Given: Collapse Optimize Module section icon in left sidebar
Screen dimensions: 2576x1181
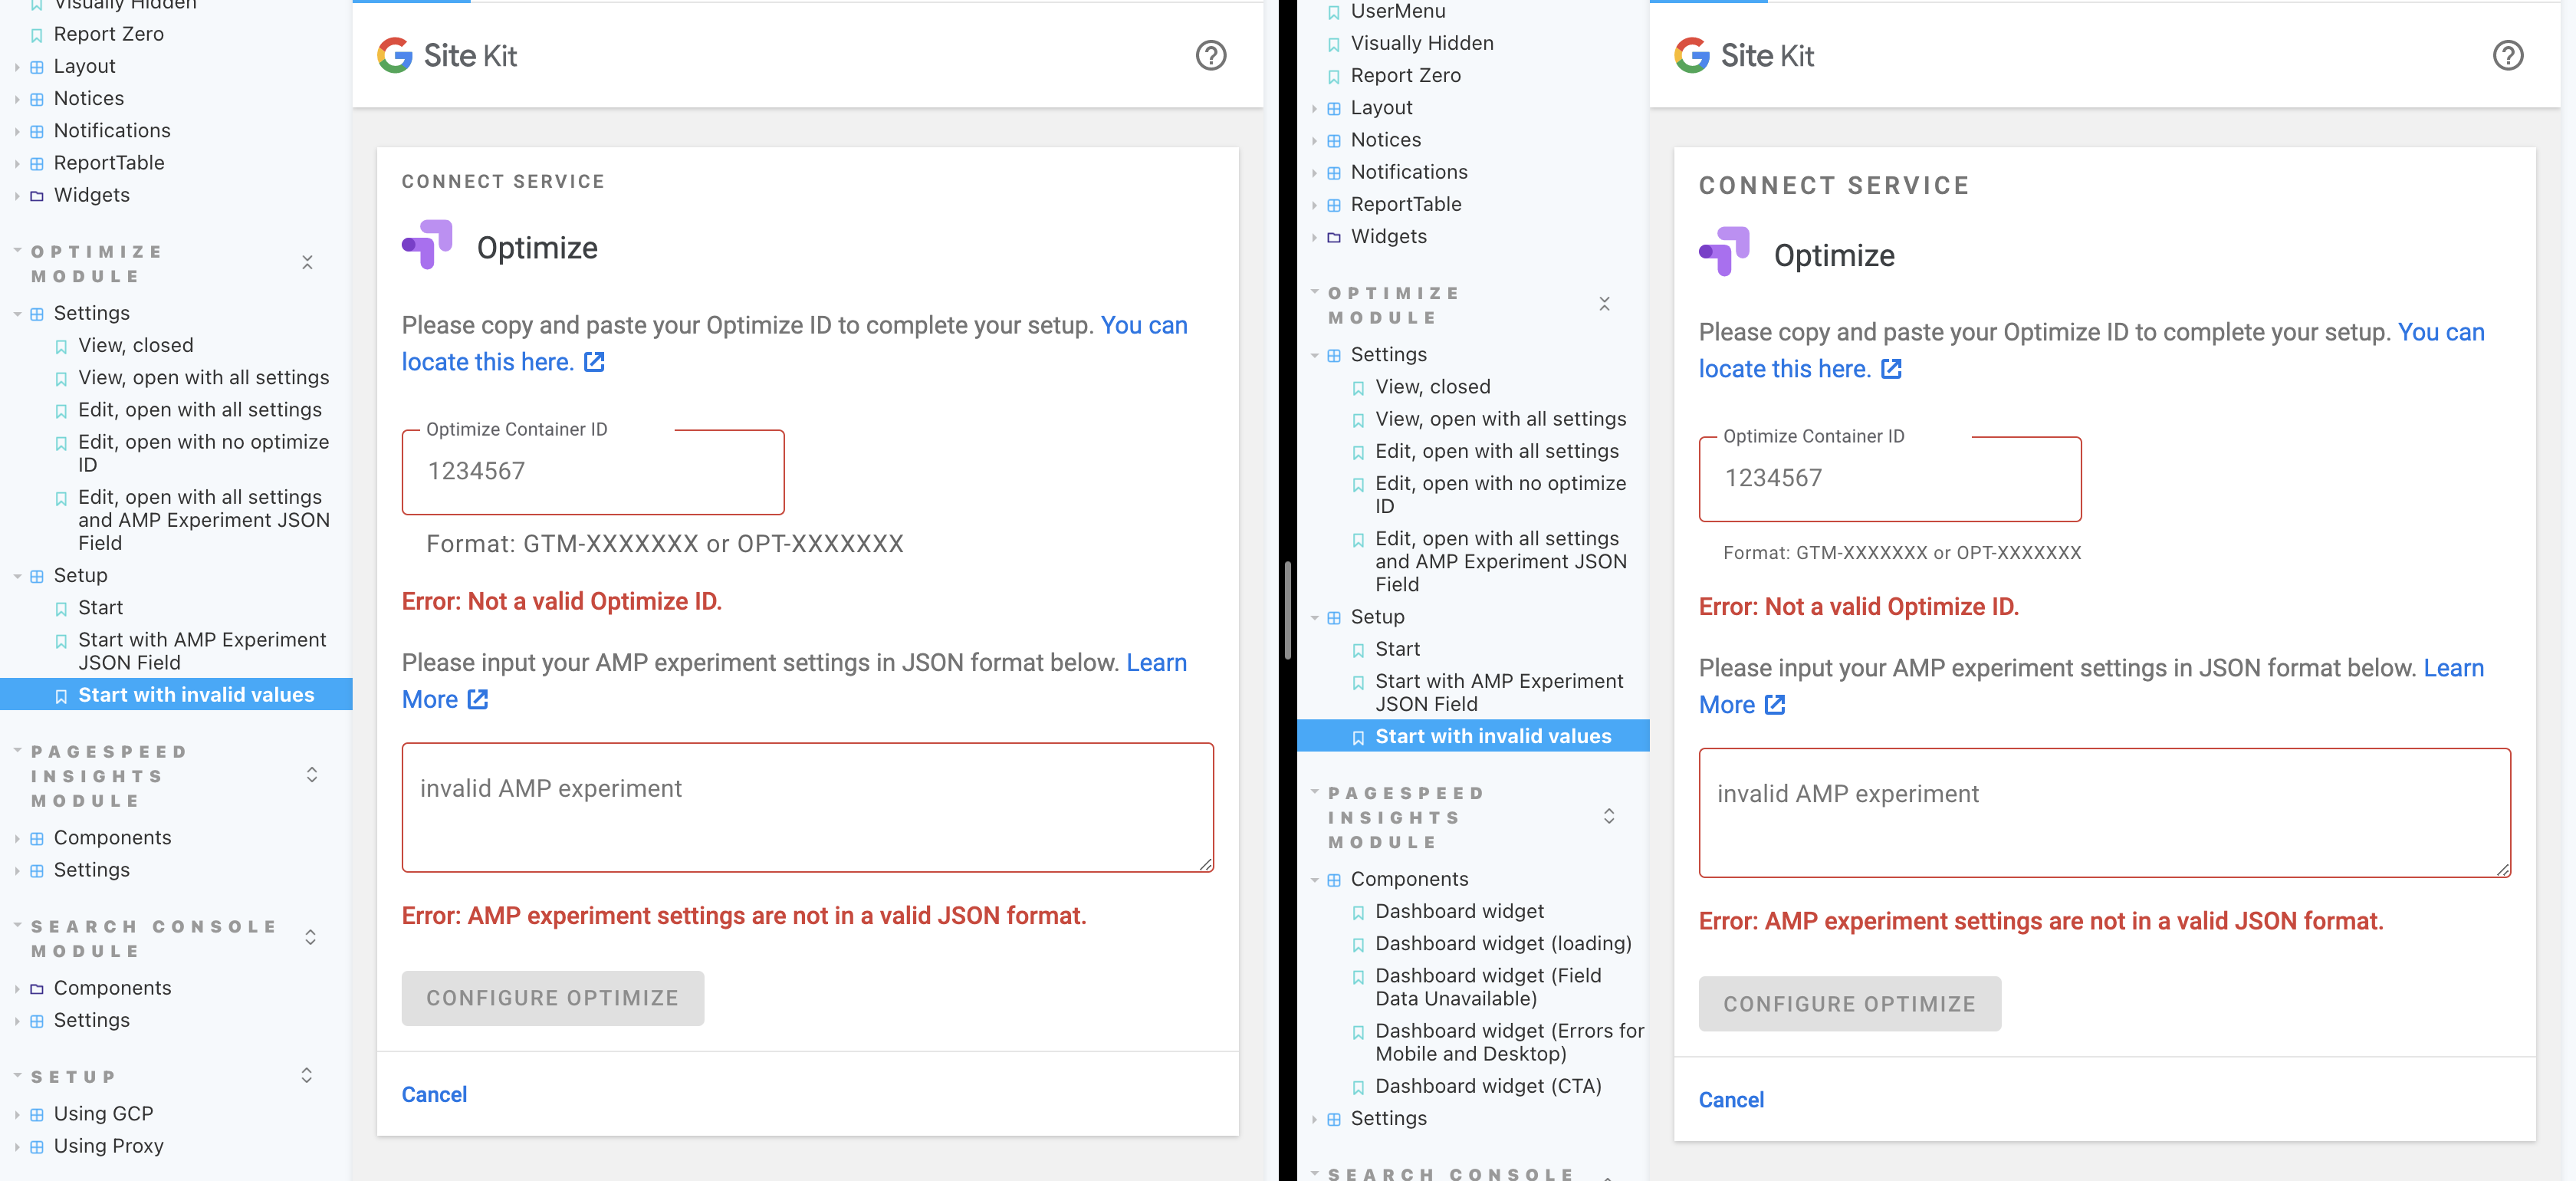Looking at the screenshot, I should click(x=307, y=262).
